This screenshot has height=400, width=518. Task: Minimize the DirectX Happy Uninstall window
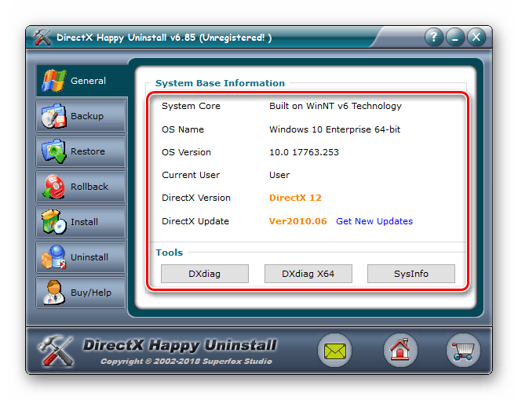tap(455, 37)
